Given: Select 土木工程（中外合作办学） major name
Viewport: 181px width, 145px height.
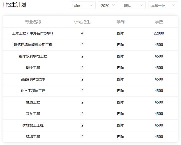Looking at the screenshot, I should coord(33,33).
